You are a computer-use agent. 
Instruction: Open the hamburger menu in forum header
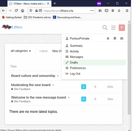[x=113, y=28]
